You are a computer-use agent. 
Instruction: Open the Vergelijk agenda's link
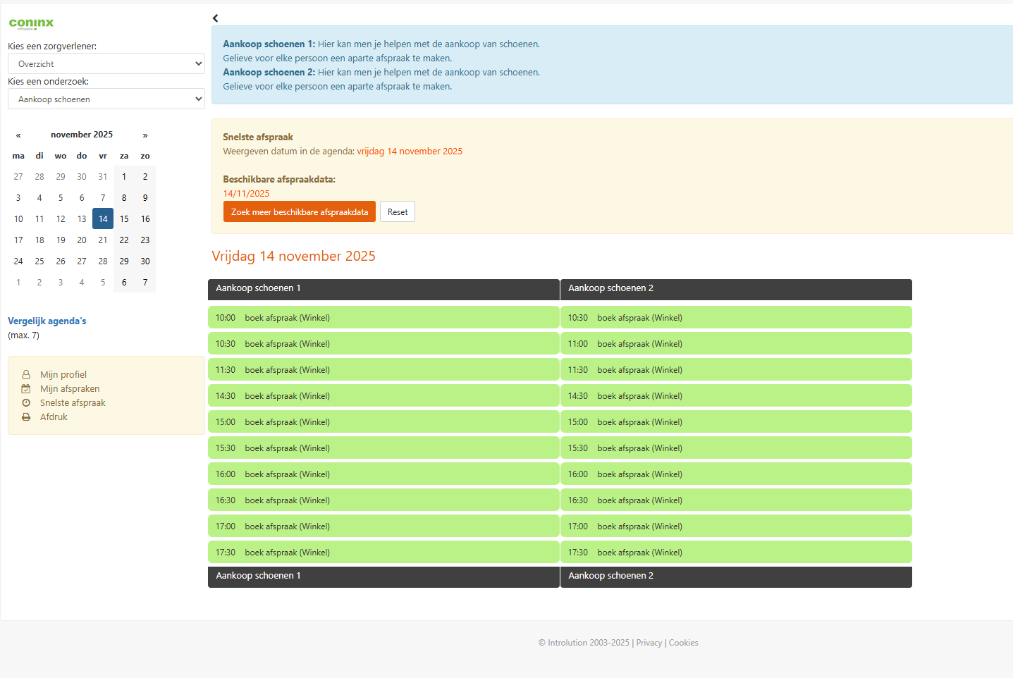pyautogui.click(x=47, y=321)
